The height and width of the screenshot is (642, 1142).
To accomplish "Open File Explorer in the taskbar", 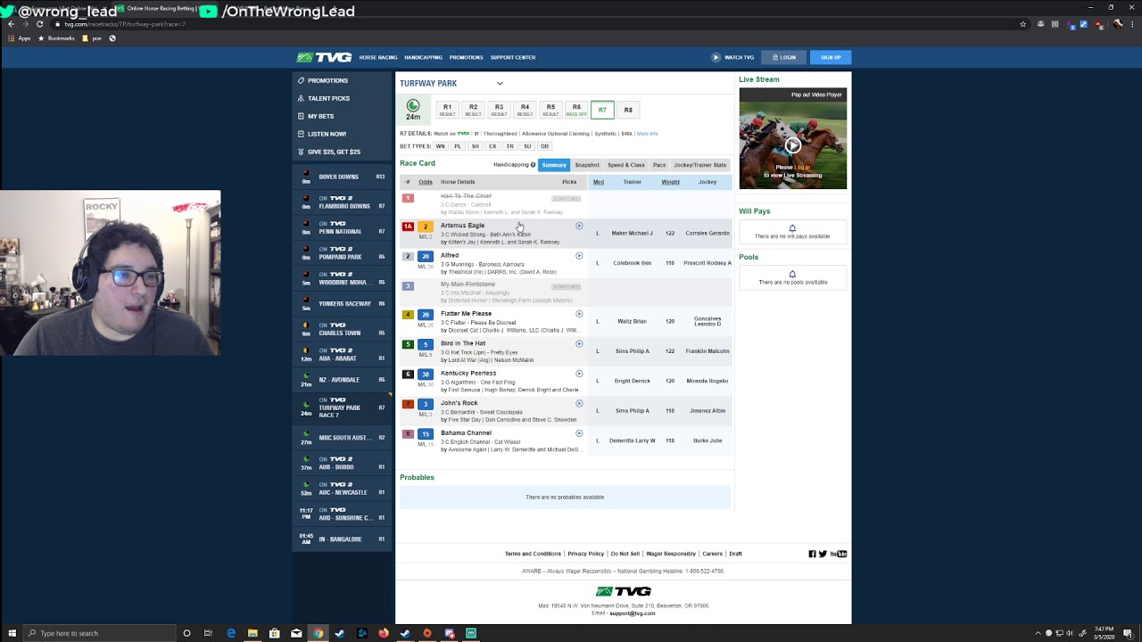I will tap(252, 633).
